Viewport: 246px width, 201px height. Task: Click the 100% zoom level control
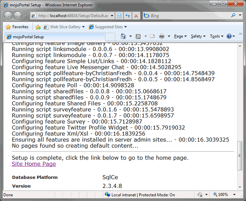(x=223, y=195)
